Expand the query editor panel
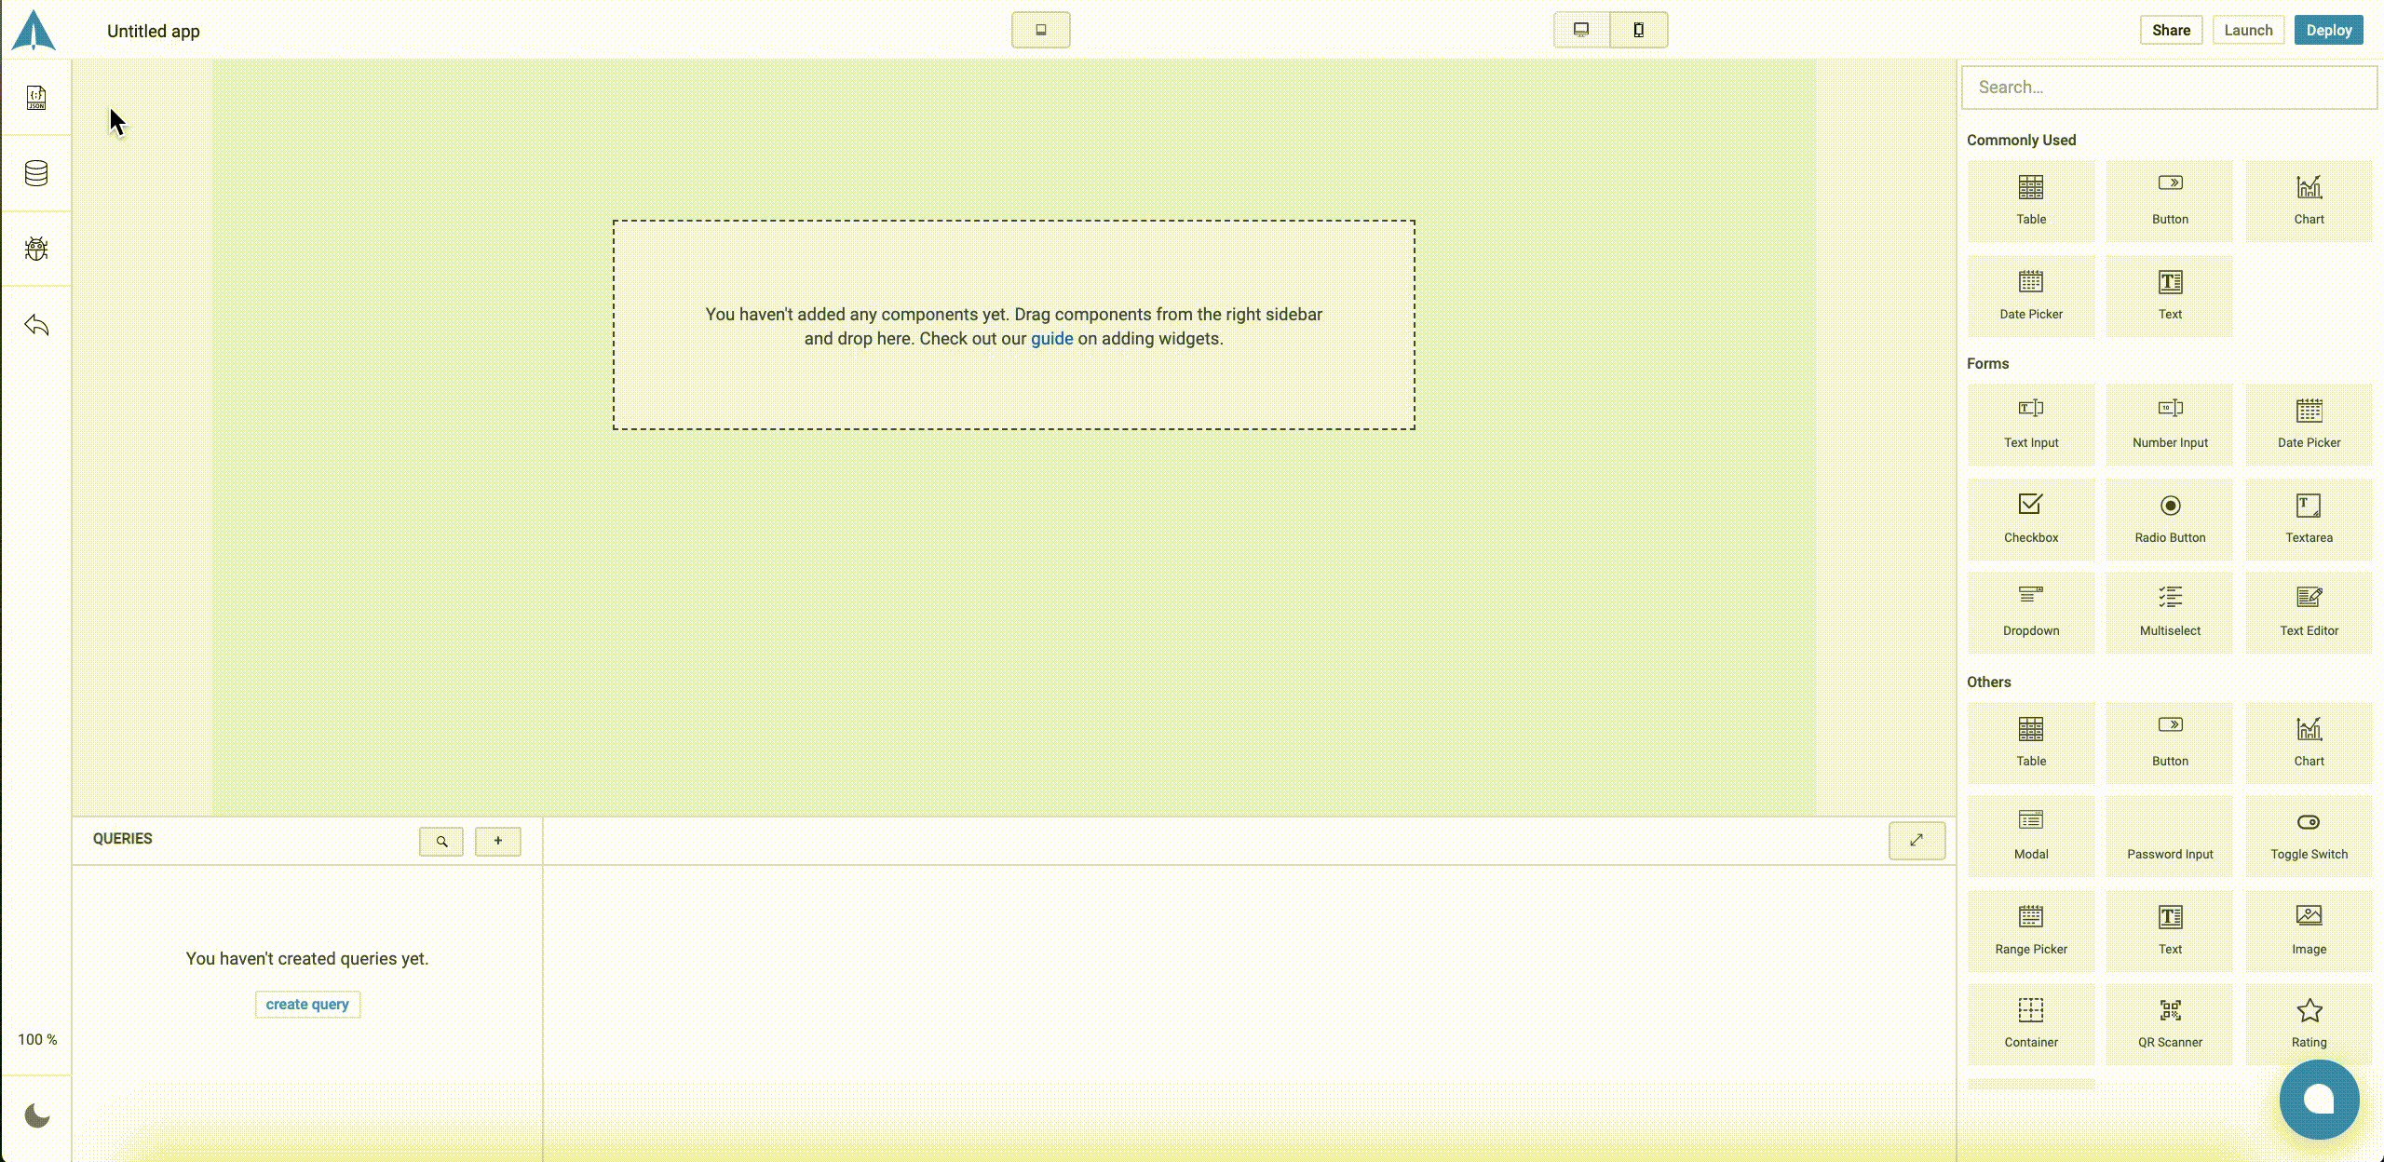Viewport: 2384px width, 1162px height. tap(1917, 841)
